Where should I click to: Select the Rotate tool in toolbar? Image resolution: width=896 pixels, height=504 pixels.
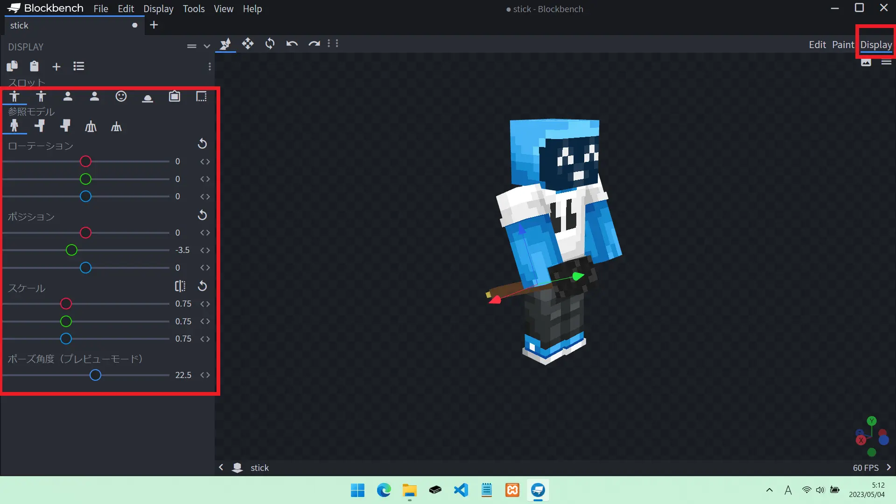[270, 44]
